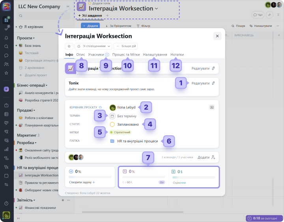This screenshot has height=222, width=284.
Task: Expand the Більше дій menu
Action: [126, 46]
